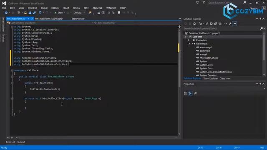Click the New Project toolbar icon
Image resolution: width=267 pixels, height=150 pixels.
(19, 13)
